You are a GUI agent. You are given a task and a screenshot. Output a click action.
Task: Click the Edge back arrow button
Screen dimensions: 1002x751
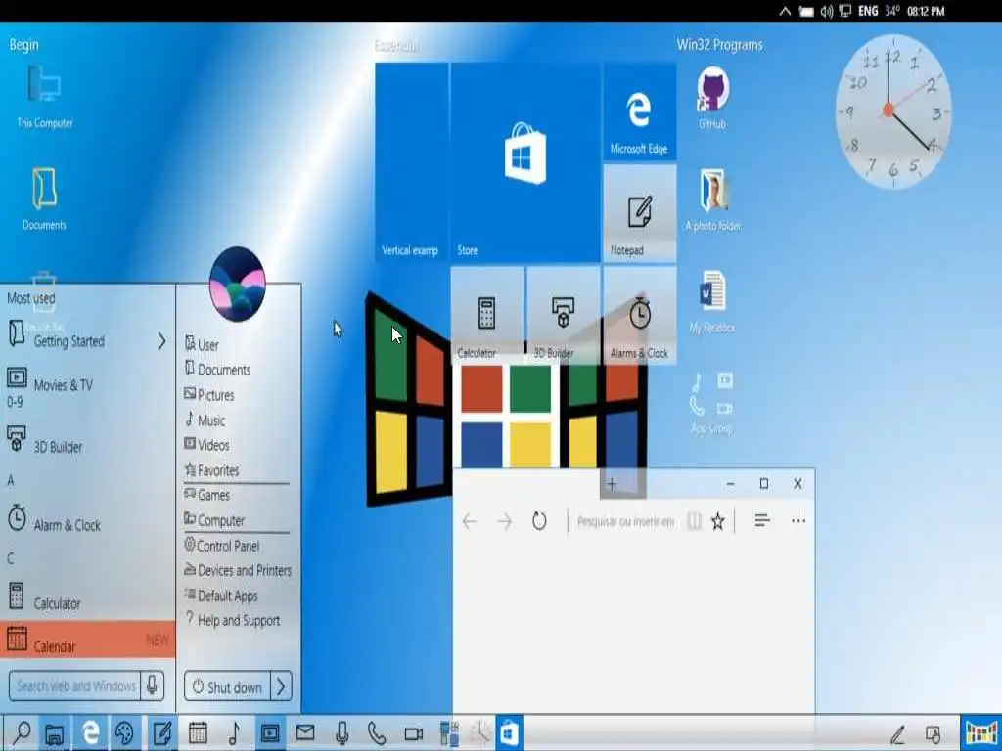470,522
